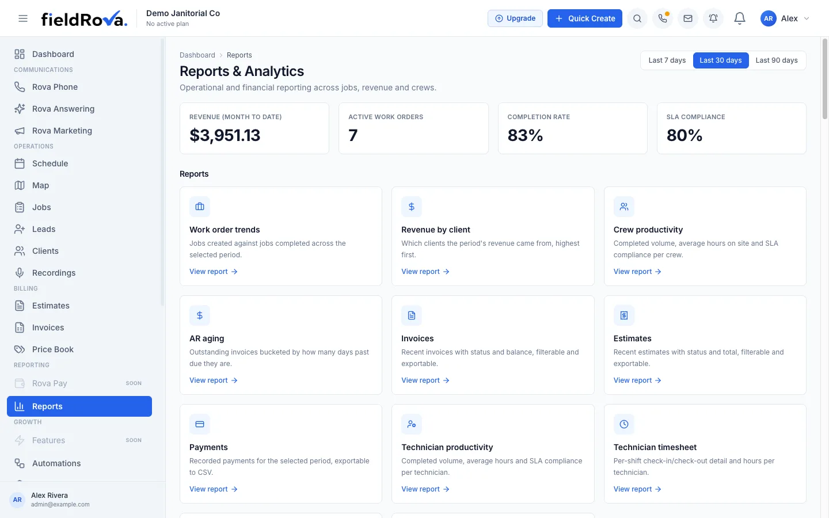Click the fieldRova logo
Viewport: 829px width, 518px height.
pyautogui.click(x=84, y=18)
